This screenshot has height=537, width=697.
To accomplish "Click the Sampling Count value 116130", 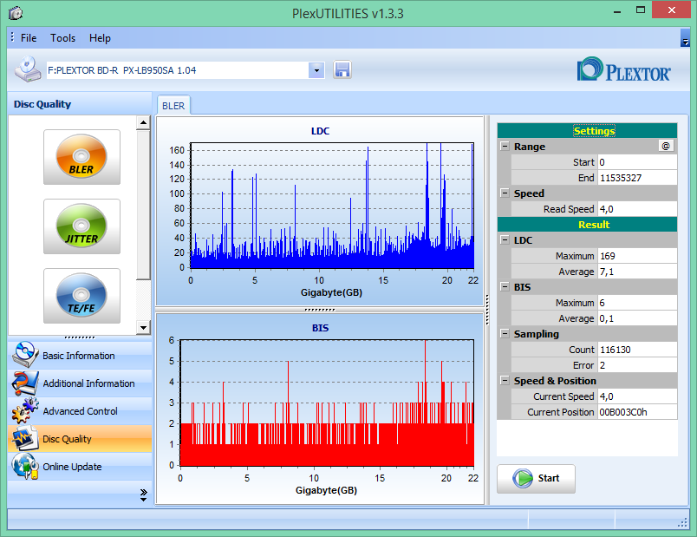I will point(637,350).
